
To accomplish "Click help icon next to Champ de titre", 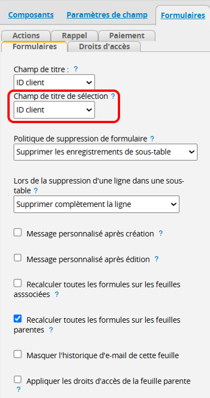I will coord(76,70).
